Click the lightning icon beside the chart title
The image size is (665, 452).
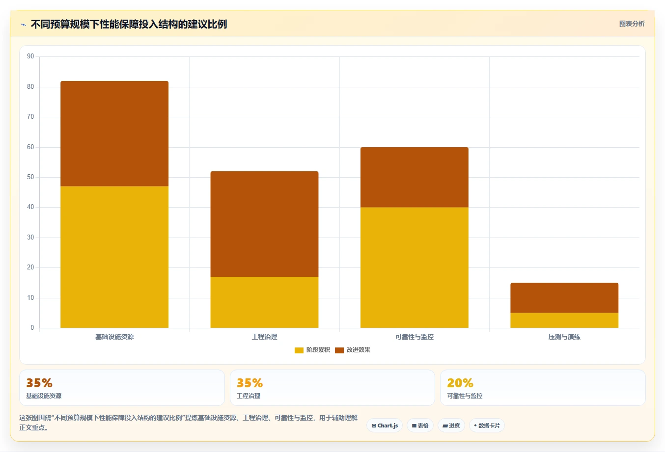click(x=23, y=25)
